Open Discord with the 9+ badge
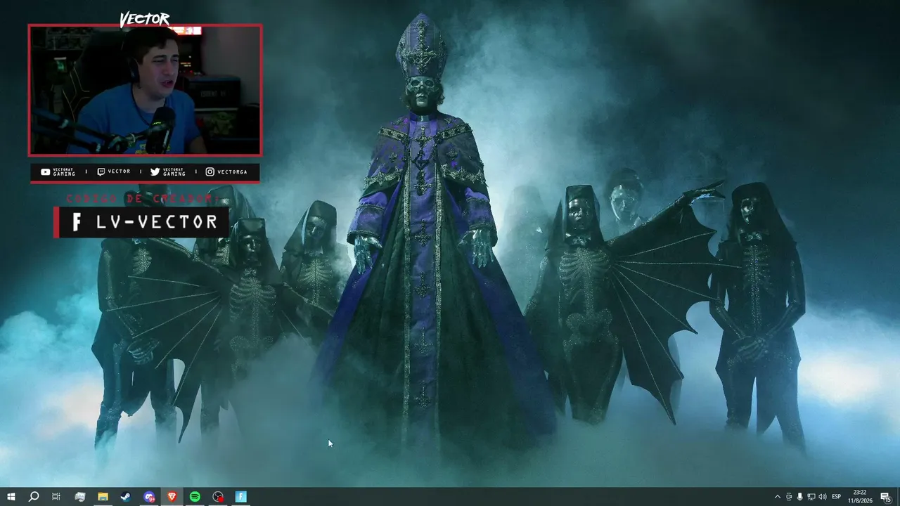The image size is (900, 506). pos(149,497)
